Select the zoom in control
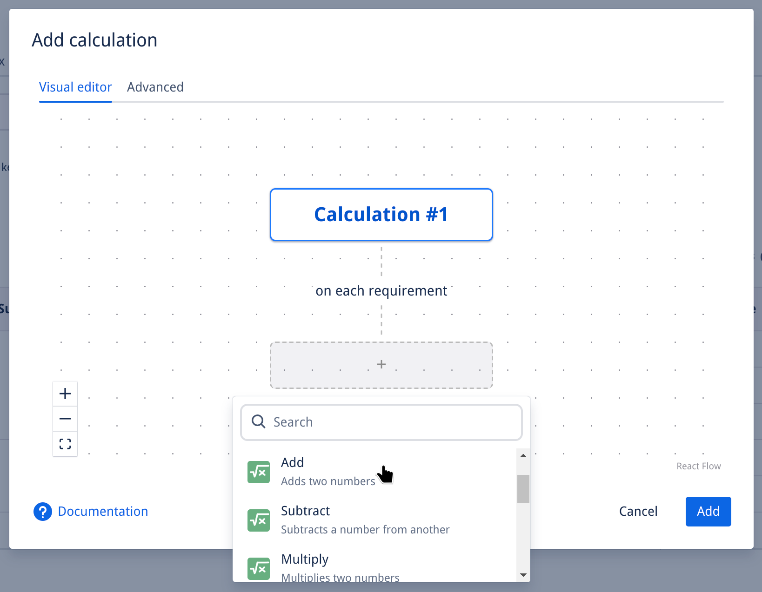The height and width of the screenshot is (592, 762). pos(65,394)
